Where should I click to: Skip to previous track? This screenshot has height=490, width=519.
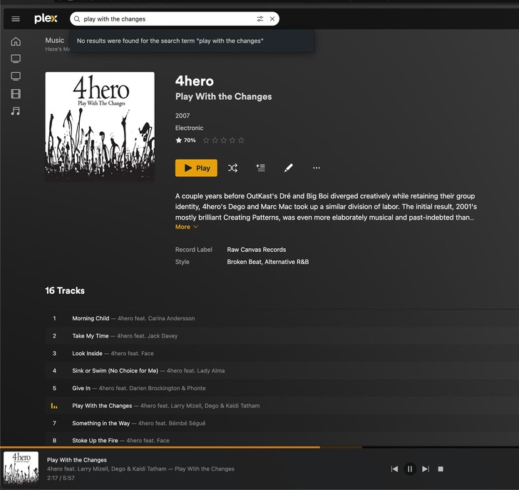click(x=394, y=469)
